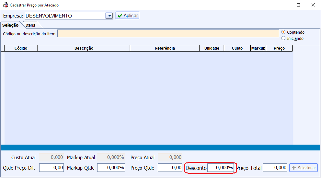Viewport: 321px width, 178px height.
Task: Focus the item code or description search field
Action: [168, 34]
